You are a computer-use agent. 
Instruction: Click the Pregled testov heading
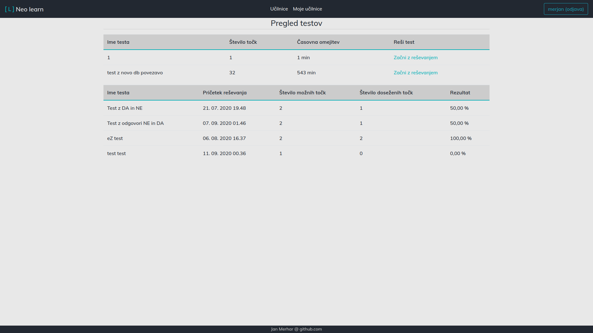[296, 23]
